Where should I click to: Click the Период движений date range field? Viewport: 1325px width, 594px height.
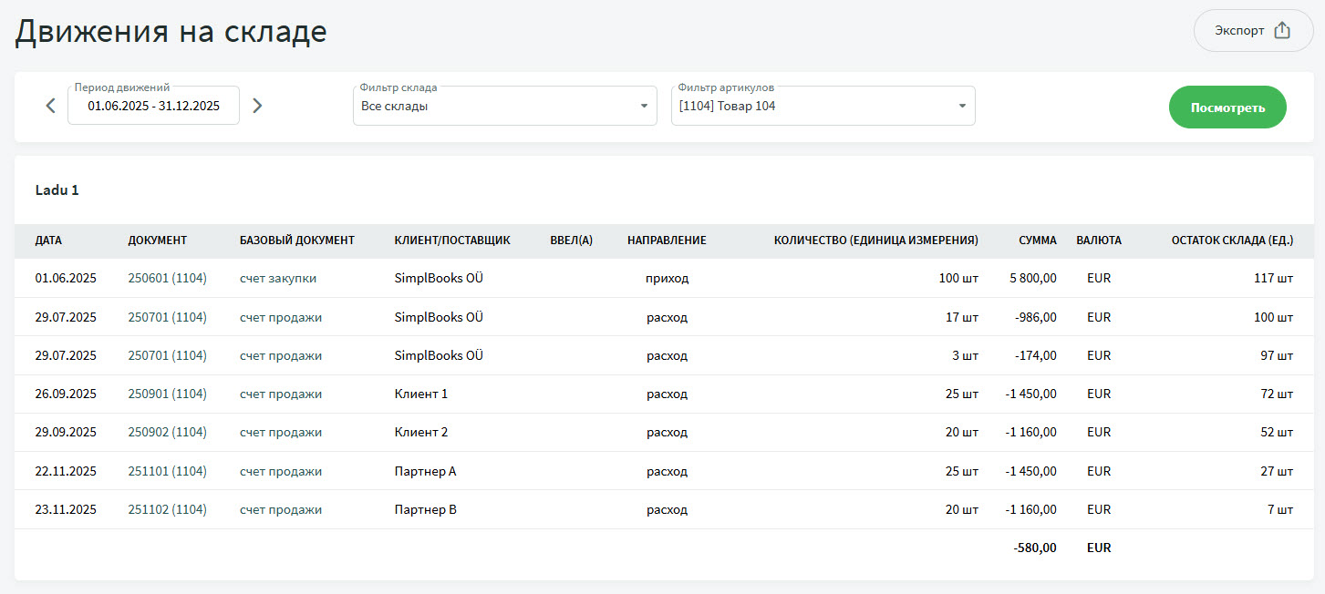point(153,106)
